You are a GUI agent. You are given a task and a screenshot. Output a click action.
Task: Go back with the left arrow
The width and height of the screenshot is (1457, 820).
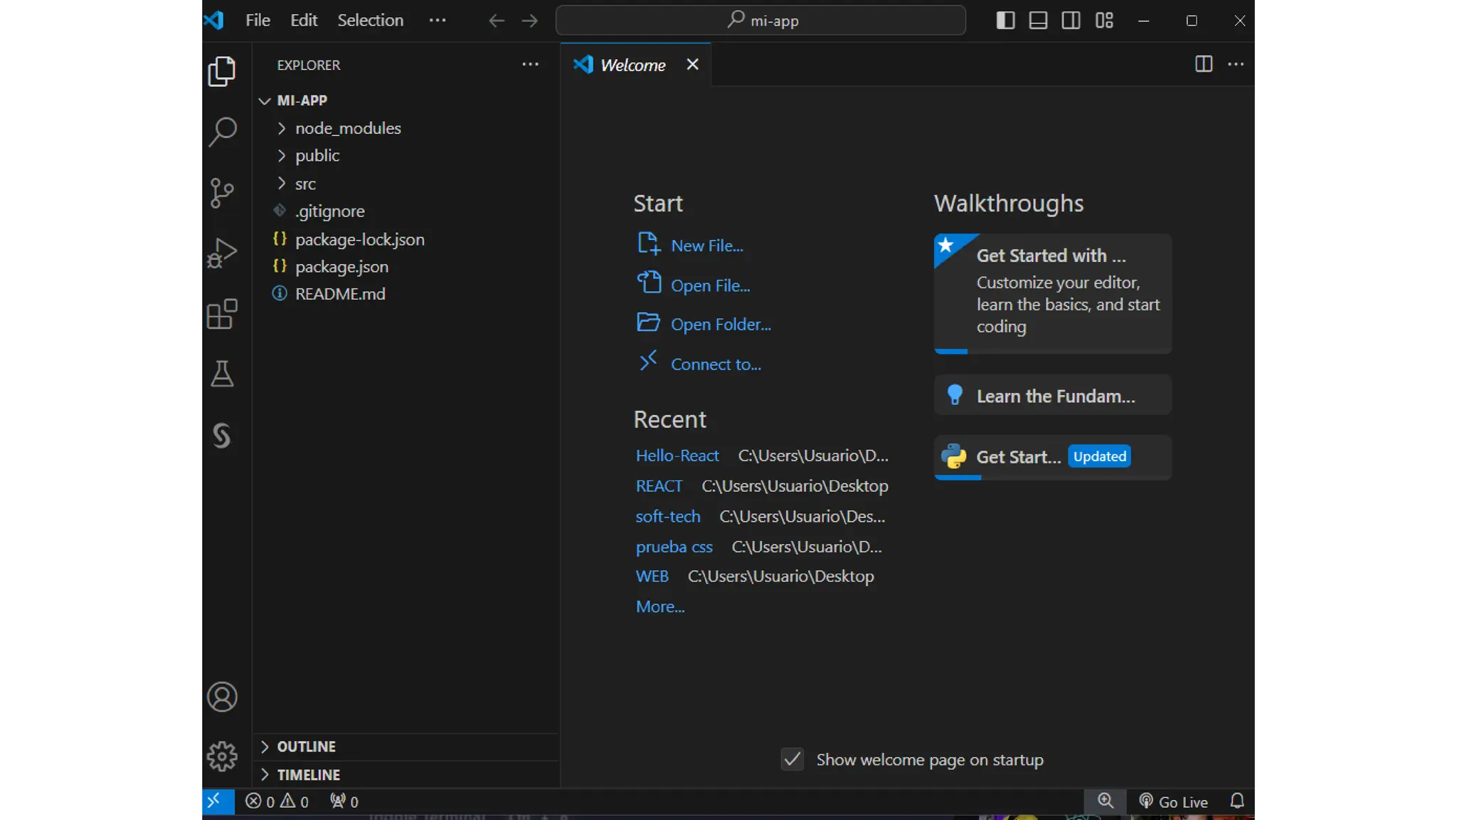(497, 21)
